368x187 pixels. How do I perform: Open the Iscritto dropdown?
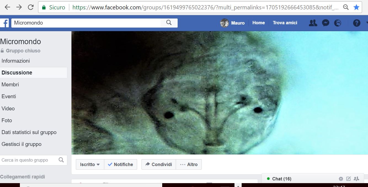90,164
